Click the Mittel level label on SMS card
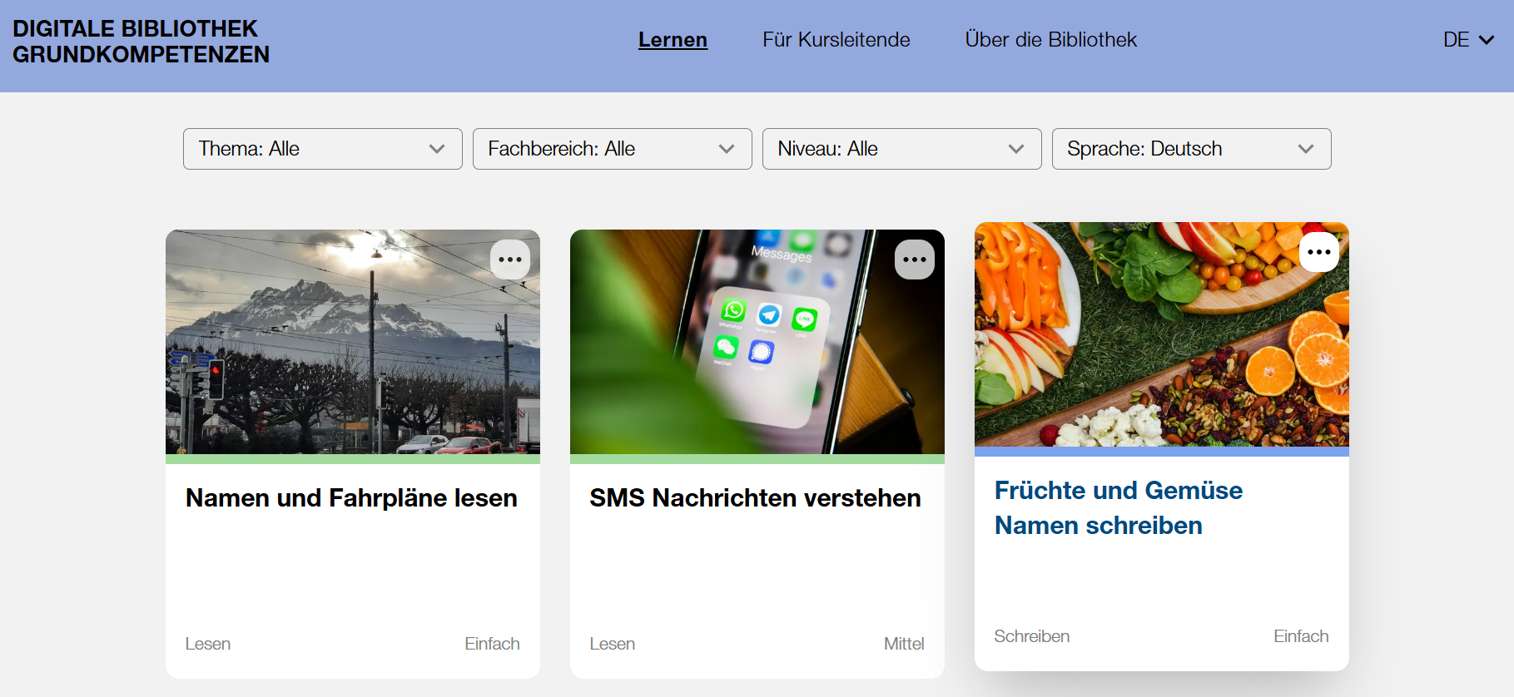This screenshot has height=697, width=1514. [x=903, y=644]
